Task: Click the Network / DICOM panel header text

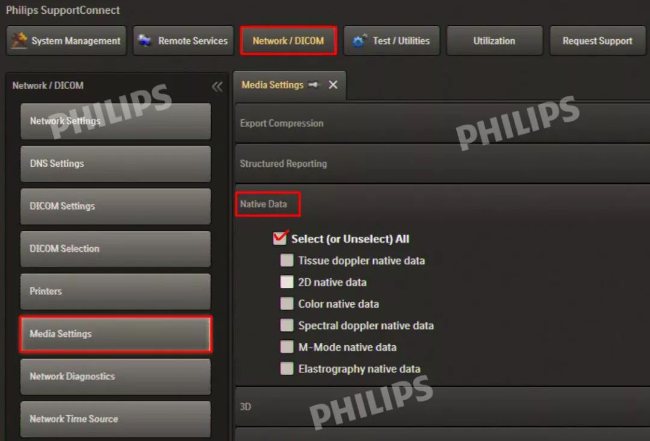Action: coord(48,86)
